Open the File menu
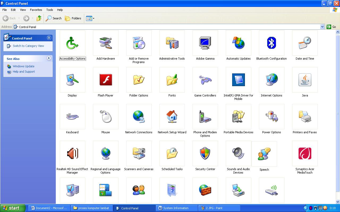This screenshot has width=340, height=212. (5, 10)
